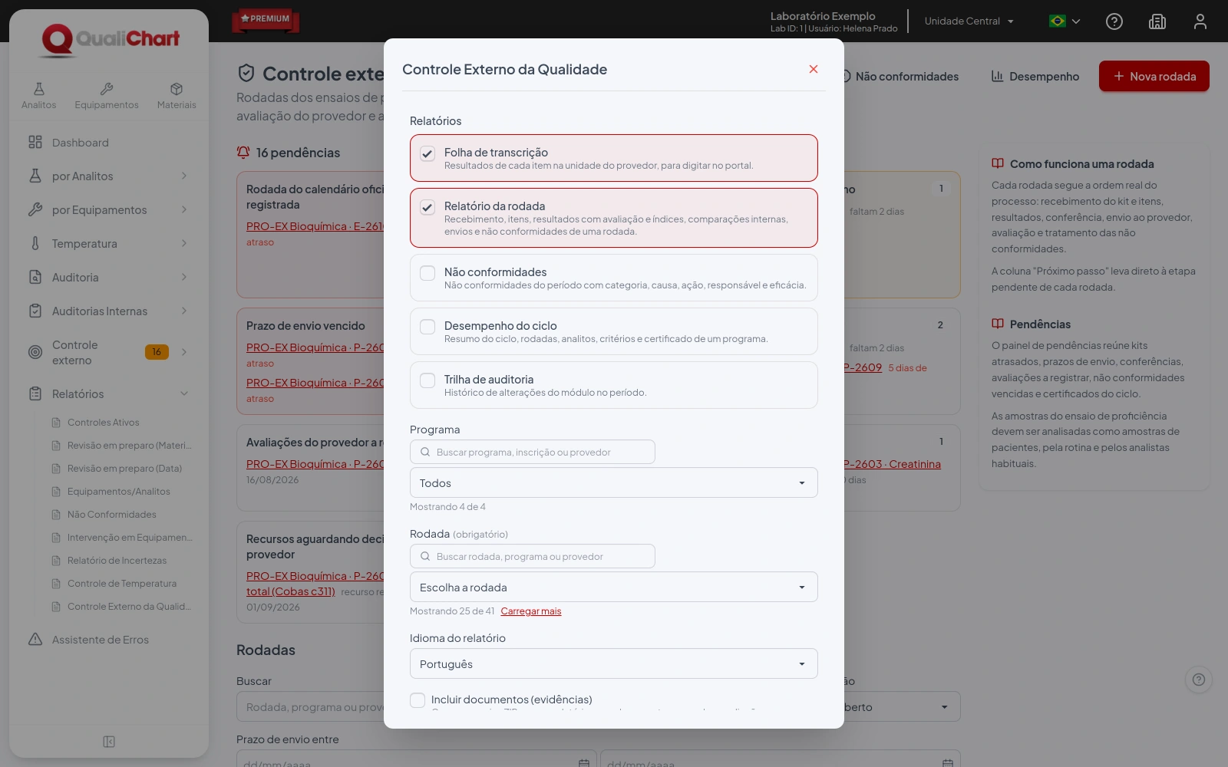The height and width of the screenshot is (767, 1228).
Task: Collapse the Relatórios sidebar section
Action: pos(184,393)
